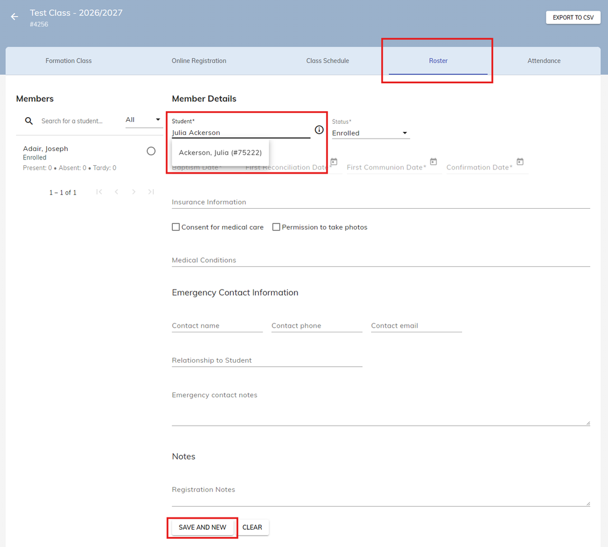Go to next members page

click(x=134, y=192)
